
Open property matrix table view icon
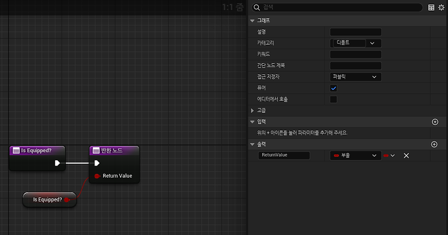click(x=431, y=7)
